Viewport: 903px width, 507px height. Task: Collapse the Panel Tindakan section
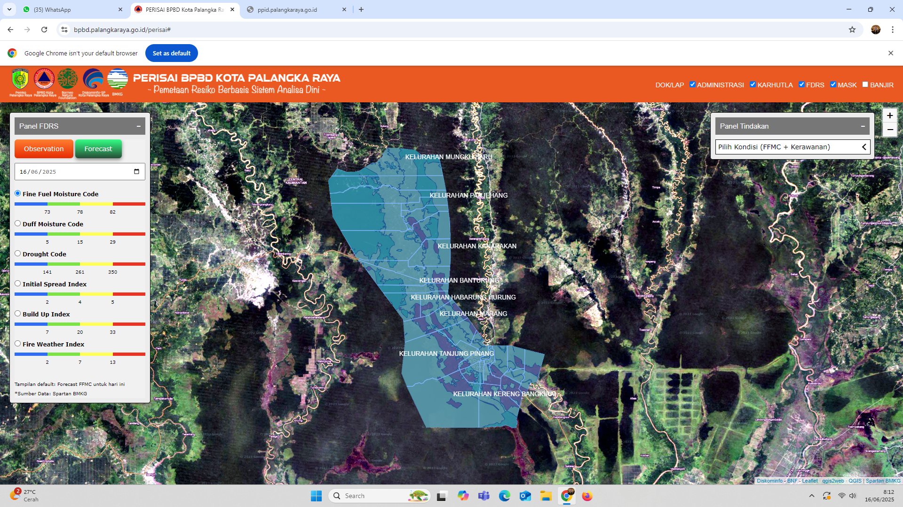tap(863, 126)
